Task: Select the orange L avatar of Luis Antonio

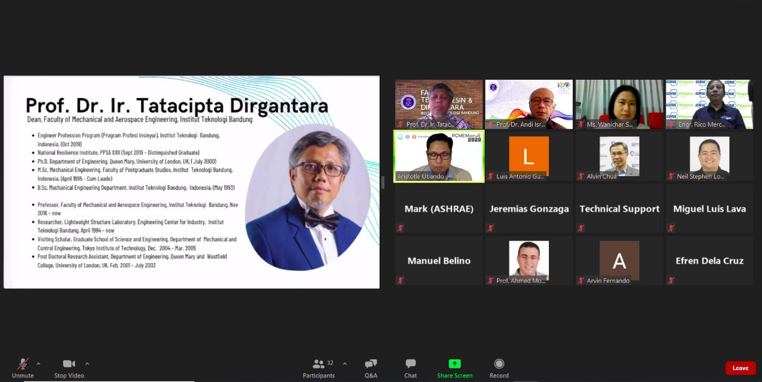Action: [x=529, y=156]
